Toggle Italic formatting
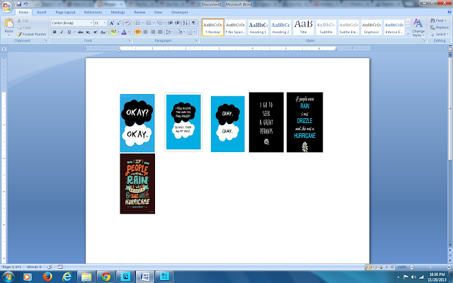The image size is (453, 283). [x=62, y=32]
